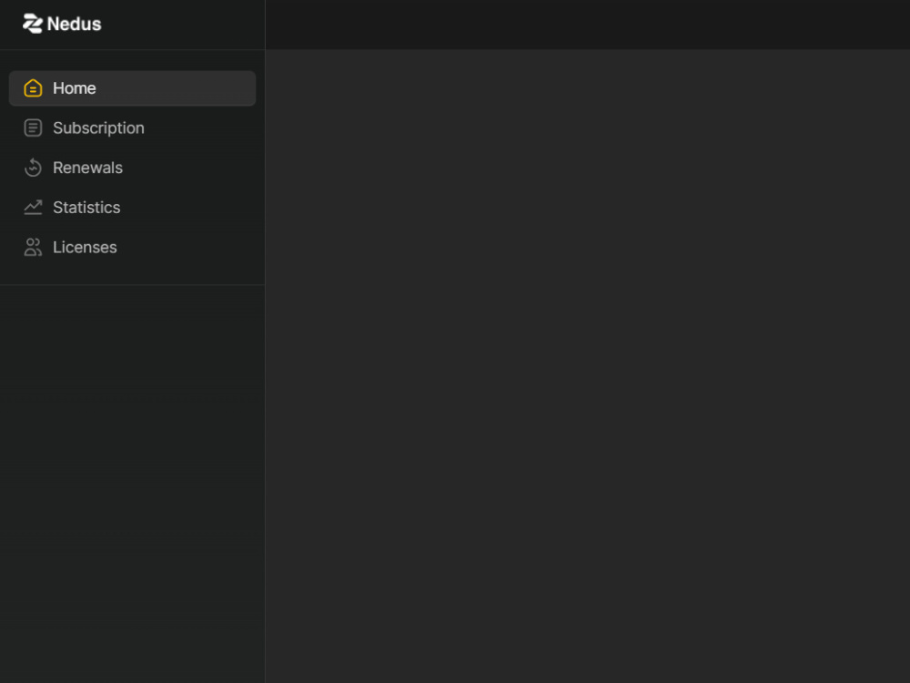Click the Renewals circular arrow icon
This screenshot has height=683, width=910.
(33, 168)
